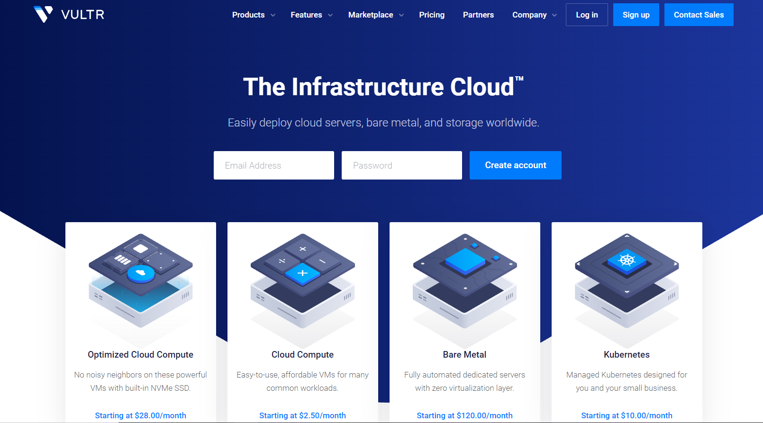Image resolution: width=763 pixels, height=423 pixels.
Task: Open the Cloud Compute title
Action: tap(303, 355)
